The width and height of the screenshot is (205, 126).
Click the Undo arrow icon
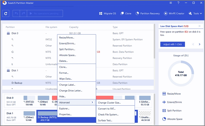pyautogui.click(x=16, y=13)
